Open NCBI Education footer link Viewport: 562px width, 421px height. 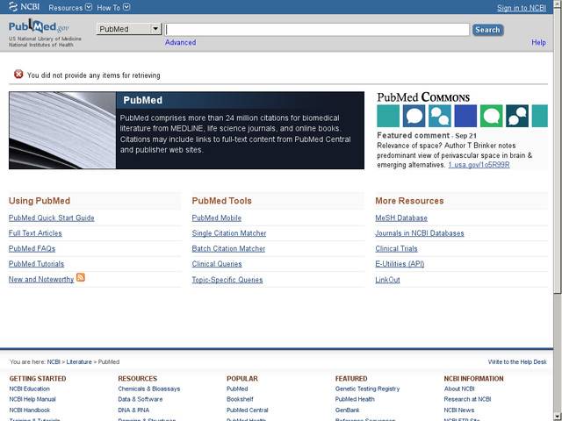[x=29, y=389]
